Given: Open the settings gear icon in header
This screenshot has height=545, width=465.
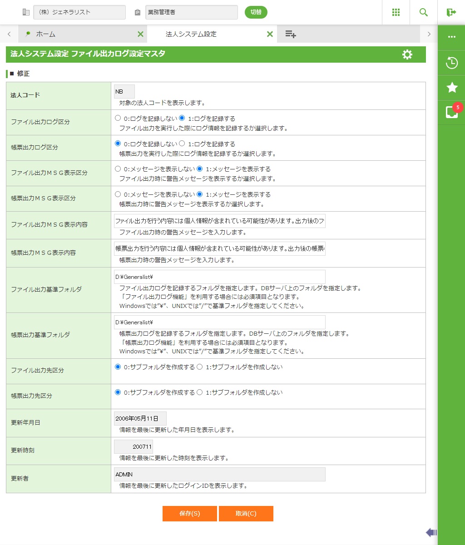Looking at the screenshot, I should [407, 54].
